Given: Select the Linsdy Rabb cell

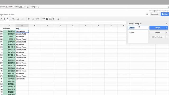Looking at the screenshot, I should (22, 31).
